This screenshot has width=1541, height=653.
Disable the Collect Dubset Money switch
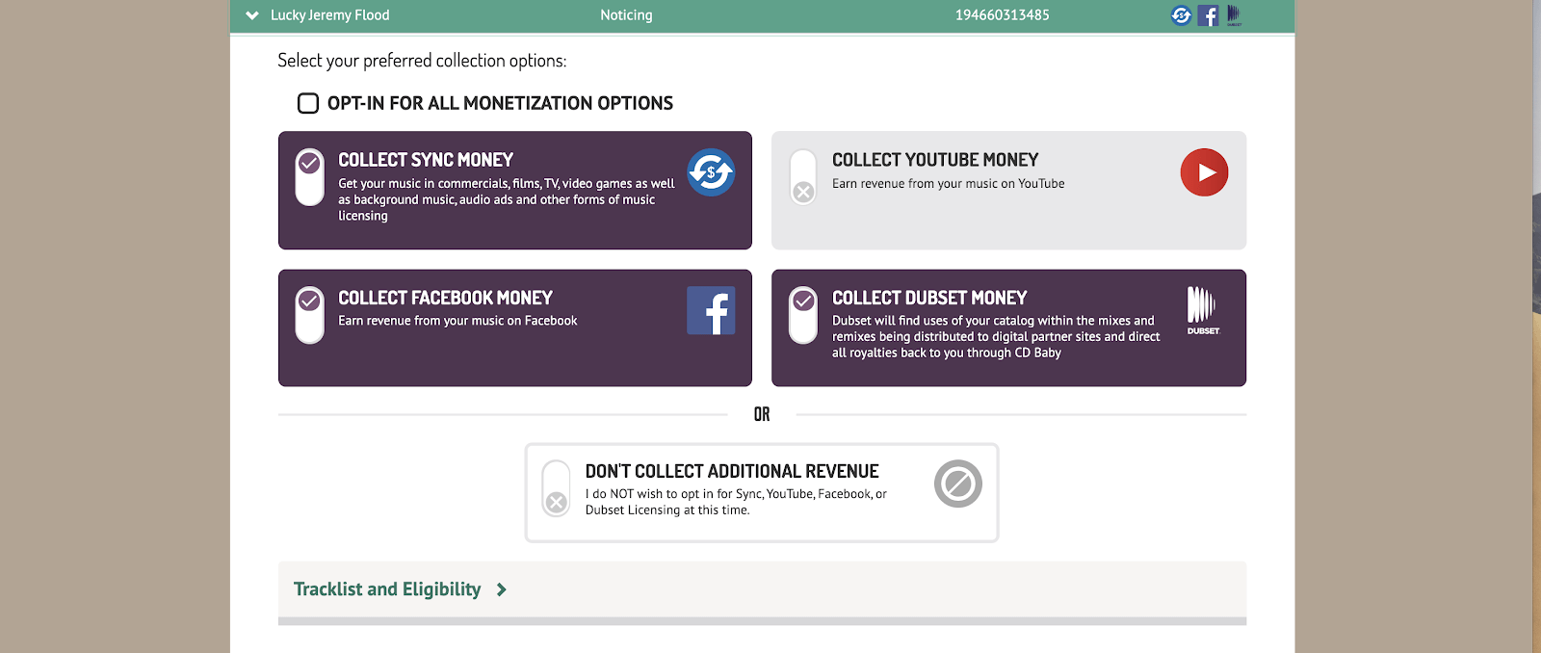pyautogui.click(x=803, y=314)
